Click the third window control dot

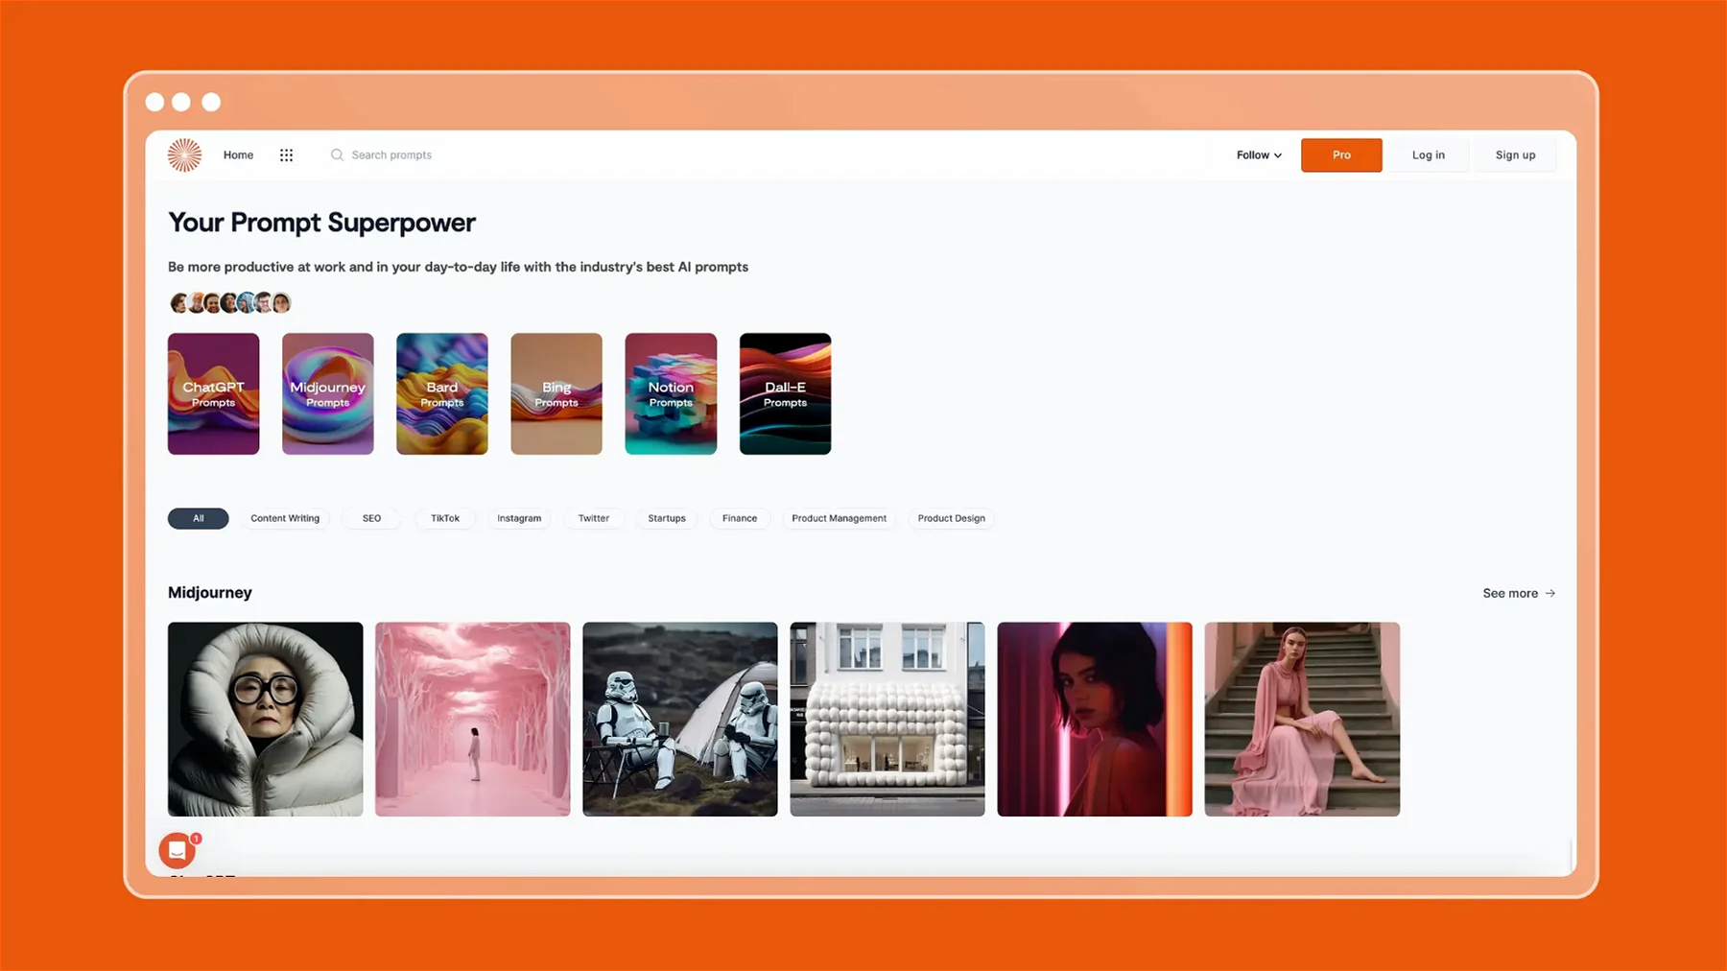[211, 102]
